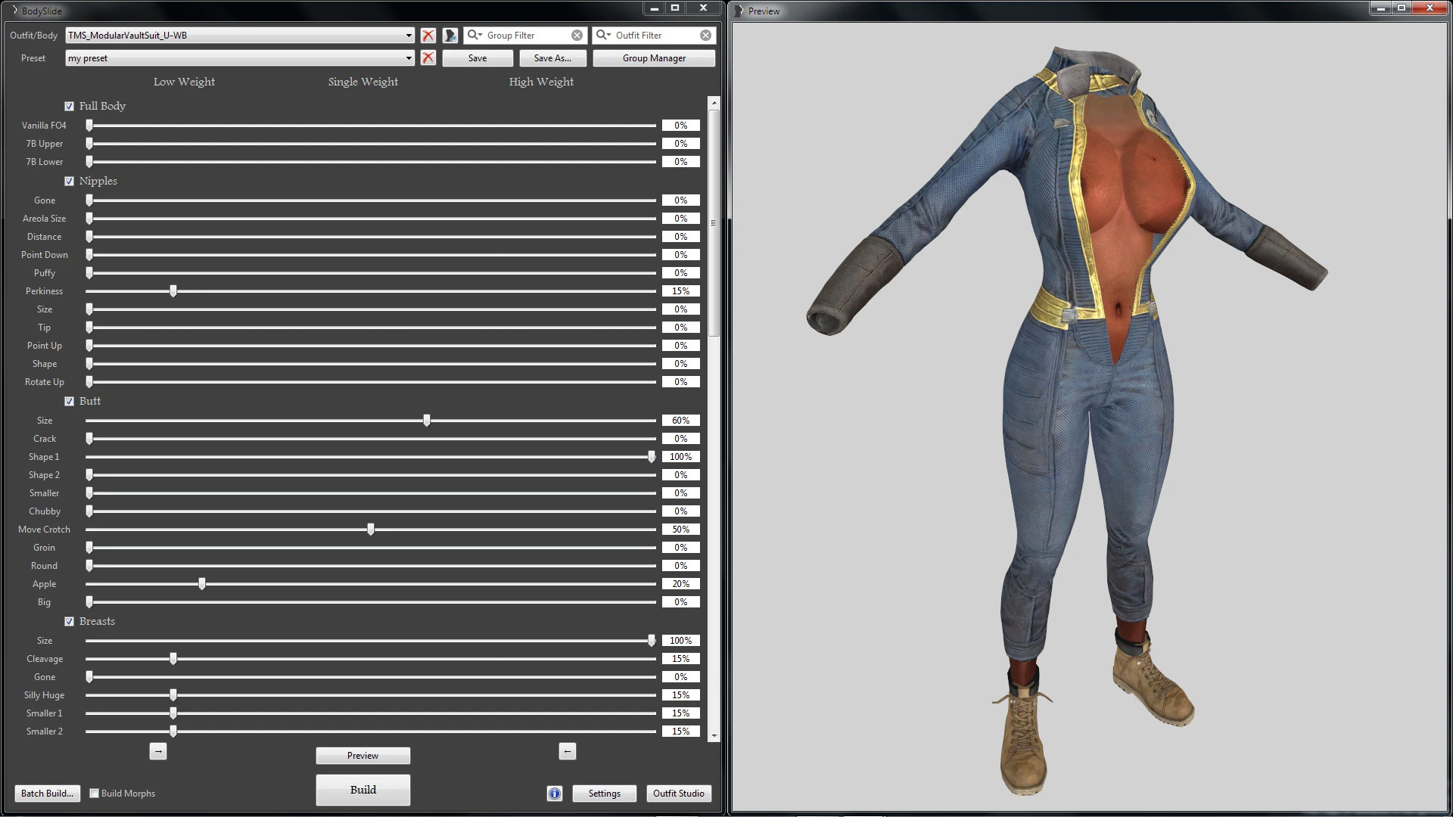
Task: Clear the Group Filter field
Action: (577, 36)
